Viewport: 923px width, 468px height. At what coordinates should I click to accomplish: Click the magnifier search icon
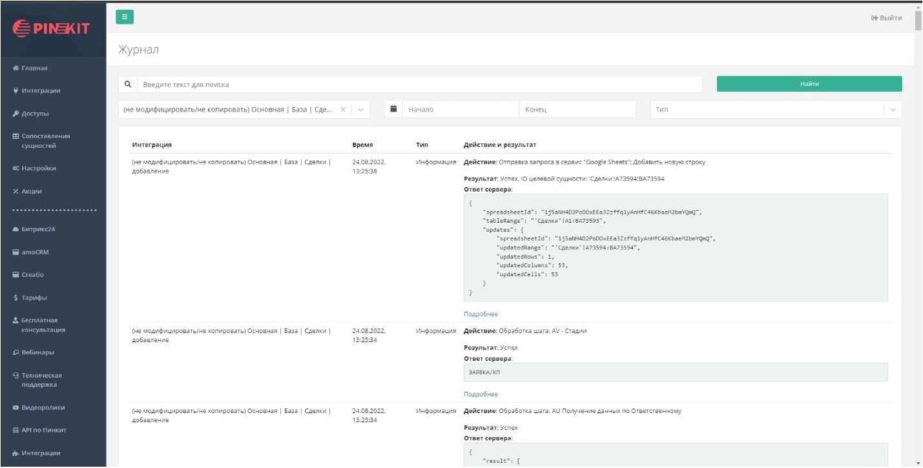click(x=128, y=85)
